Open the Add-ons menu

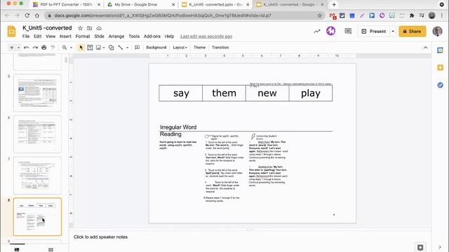coord(152,36)
